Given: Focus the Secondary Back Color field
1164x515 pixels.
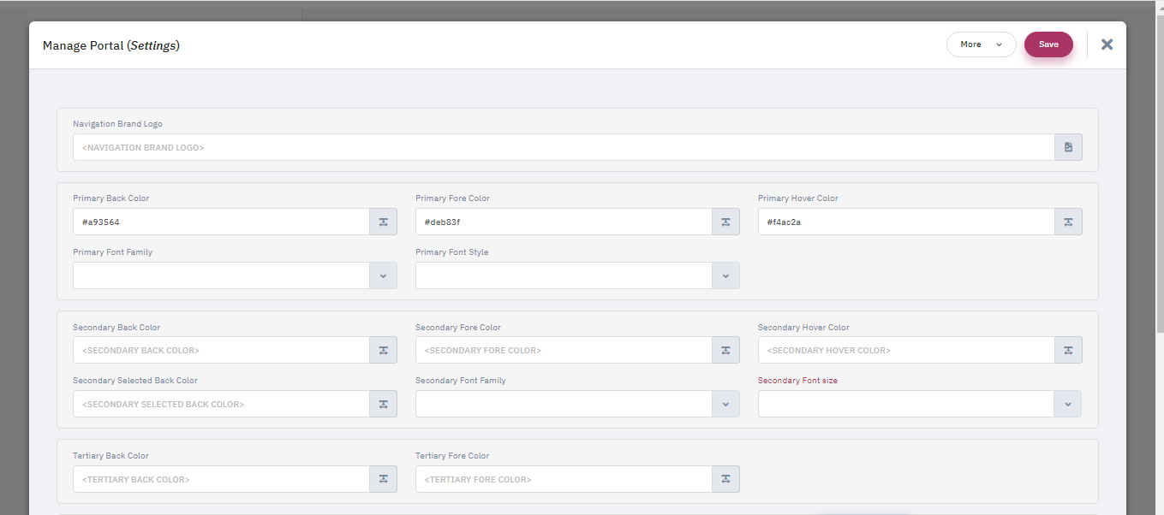Looking at the screenshot, I should click(221, 350).
